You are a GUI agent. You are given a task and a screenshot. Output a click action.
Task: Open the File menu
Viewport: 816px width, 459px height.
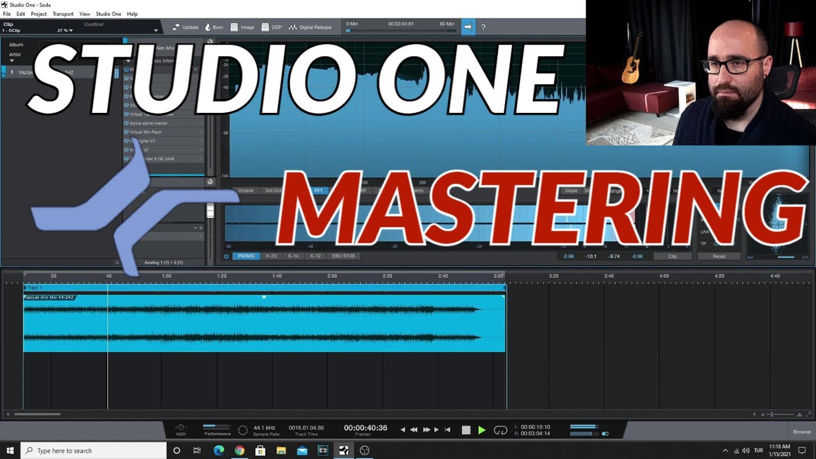[7, 14]
